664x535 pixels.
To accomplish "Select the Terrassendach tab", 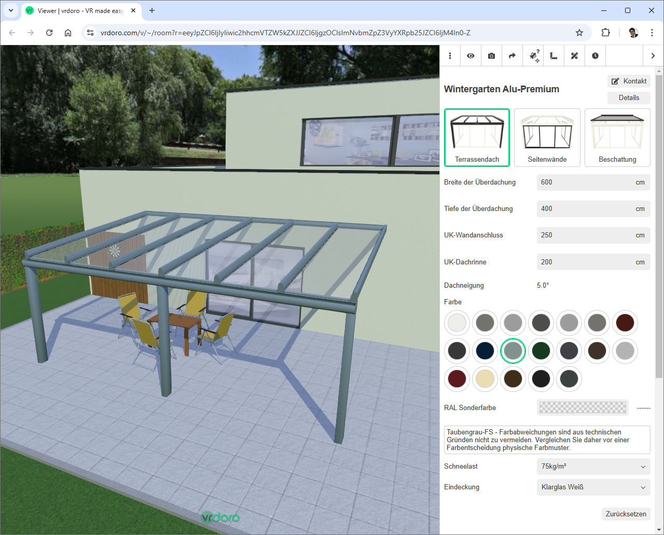I will [477, 137].
